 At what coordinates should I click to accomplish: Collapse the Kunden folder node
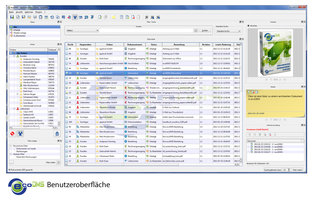[x=14, y=56]
